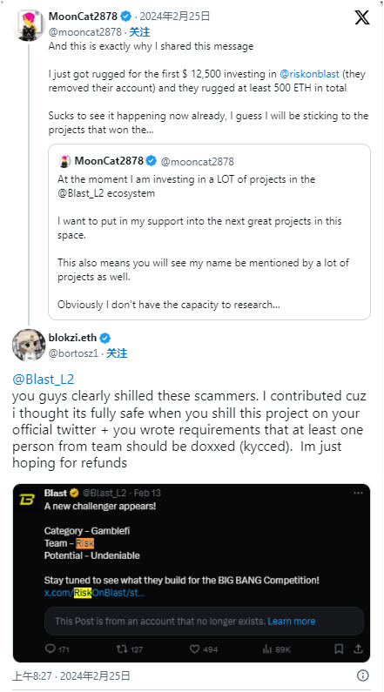Click the X logo icon

[362, 17]
